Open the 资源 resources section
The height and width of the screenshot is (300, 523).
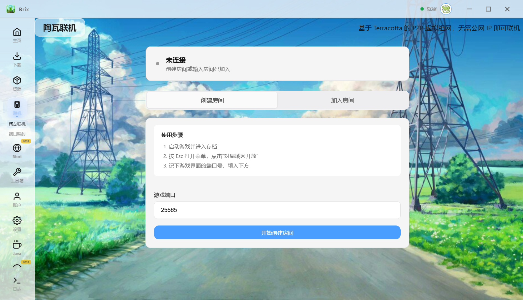pos(17,84)
